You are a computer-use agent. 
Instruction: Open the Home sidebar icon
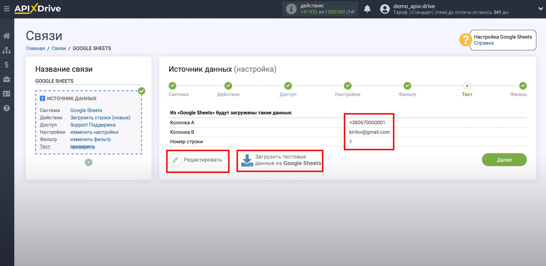[7, 36]
